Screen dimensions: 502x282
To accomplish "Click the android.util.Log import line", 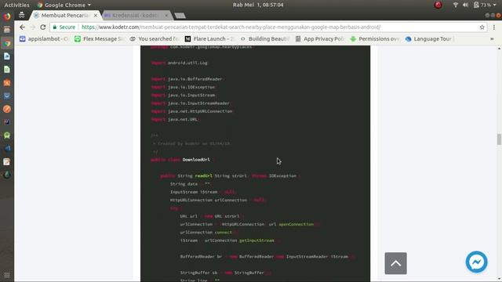I will pyautogui.click(x=179, y=63).
